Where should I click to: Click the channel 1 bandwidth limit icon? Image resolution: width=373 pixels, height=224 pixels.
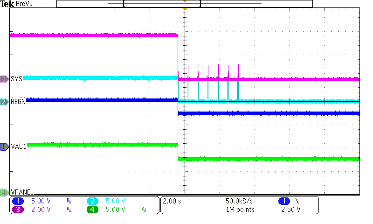[69, 201]
